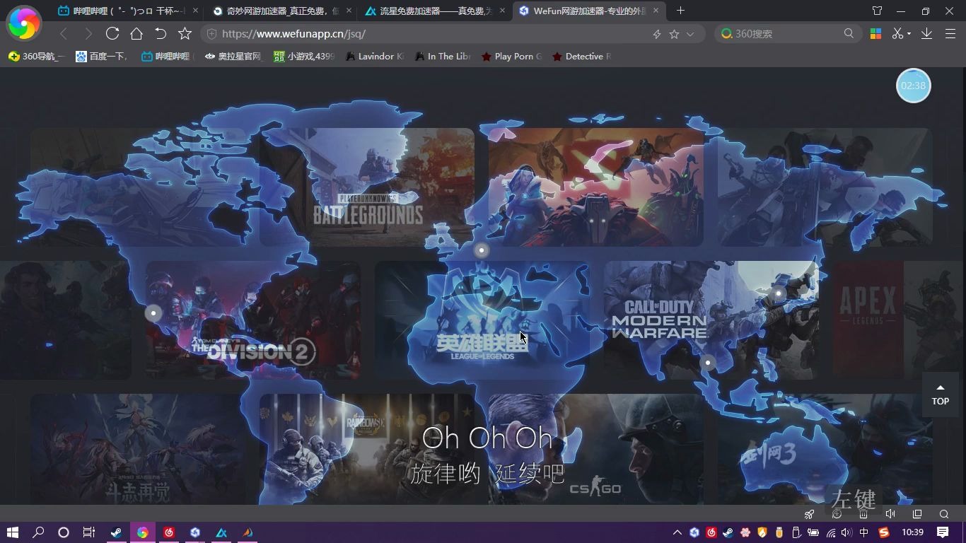Open the 奥拉星官网 bookmark
This screenshot has height=543, width=966.
click(233, 57)
